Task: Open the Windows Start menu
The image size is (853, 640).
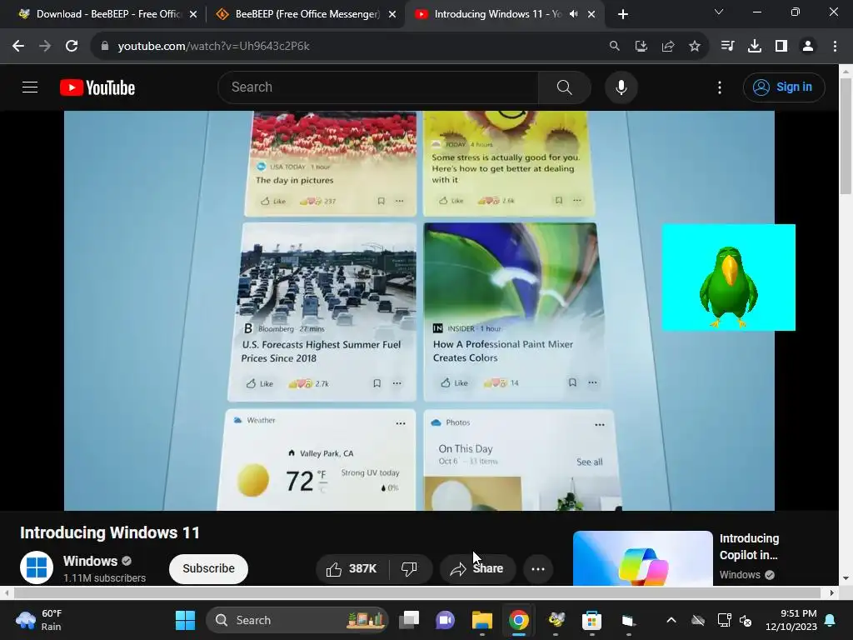Action: point(185,620)
